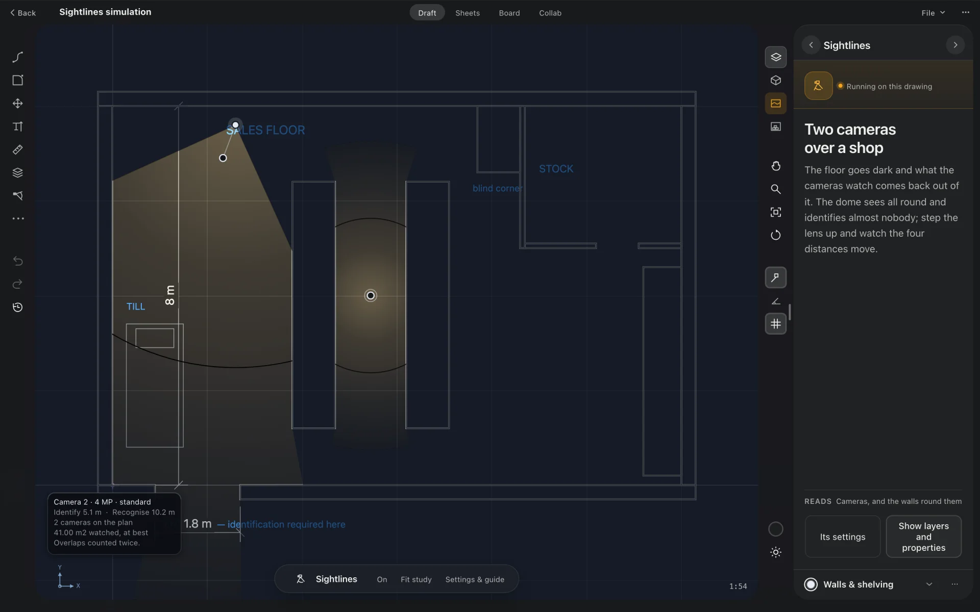
Task: Click the XY axis indicator
Action: pos(68,578)
